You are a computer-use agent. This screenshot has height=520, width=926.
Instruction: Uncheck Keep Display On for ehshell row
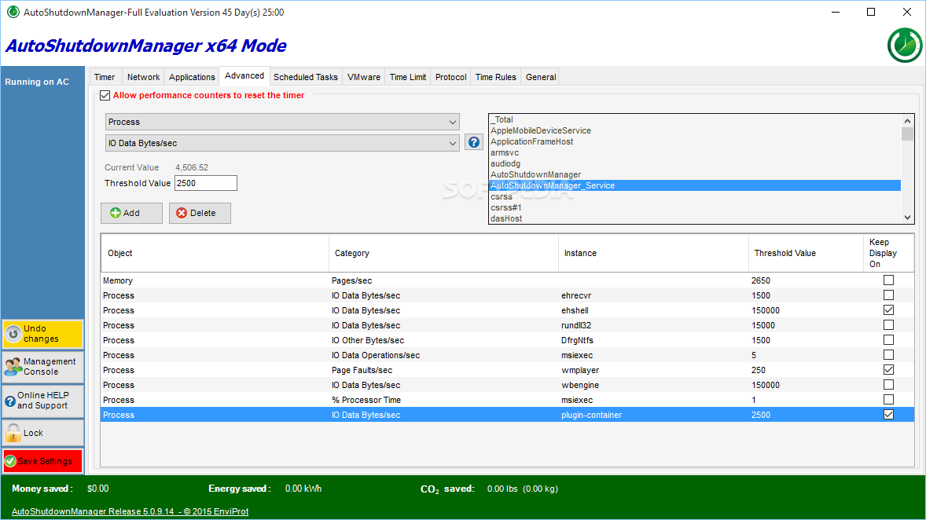tap(888, 309)
